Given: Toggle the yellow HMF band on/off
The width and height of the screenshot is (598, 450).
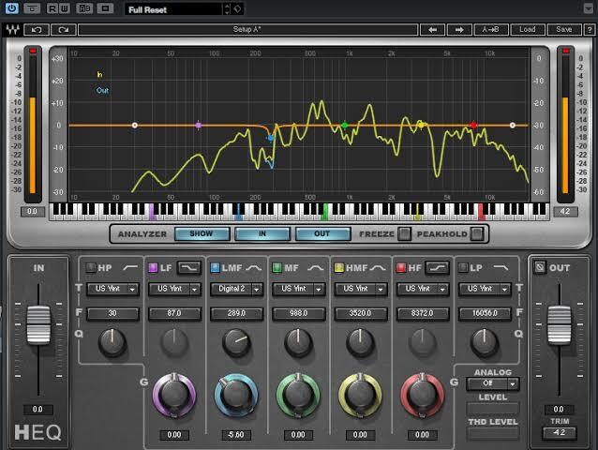Looking at the screenshot, I should (339, 268).
